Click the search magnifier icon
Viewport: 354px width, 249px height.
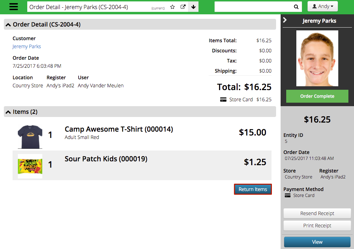click(x=296, y=7)
